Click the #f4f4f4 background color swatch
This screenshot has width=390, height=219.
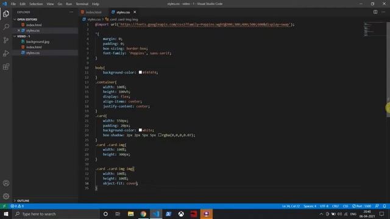pyautogui.click(x=140, y=72)
